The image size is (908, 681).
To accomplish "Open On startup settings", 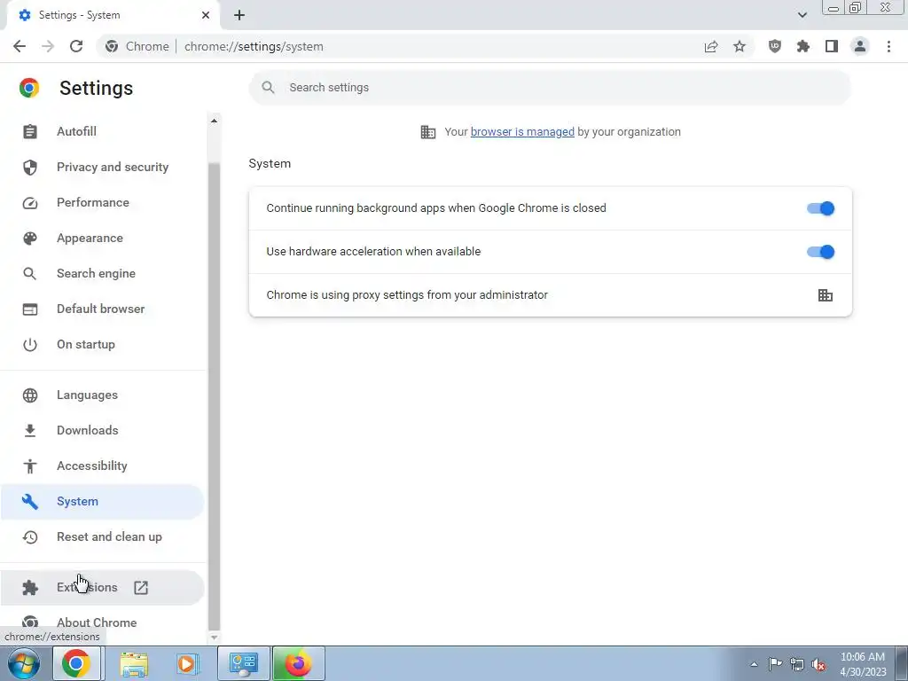I will tap(103, 344).
